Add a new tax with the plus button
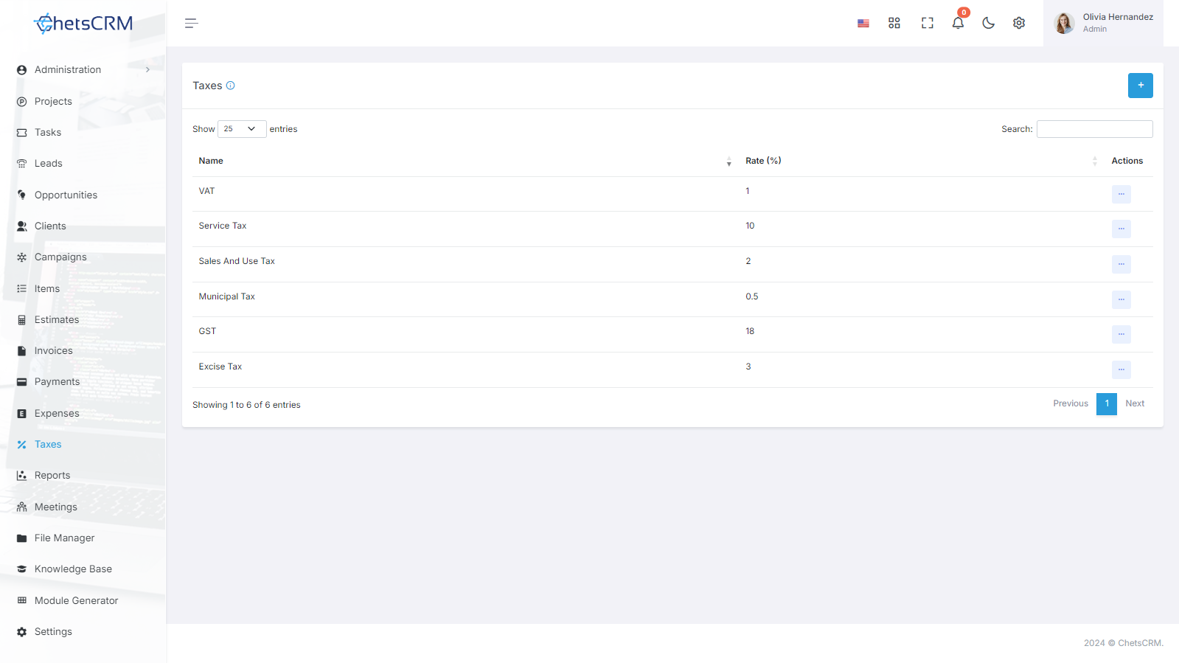The width and height of the screenshot is (1179, 663). tap(1140, 86)
